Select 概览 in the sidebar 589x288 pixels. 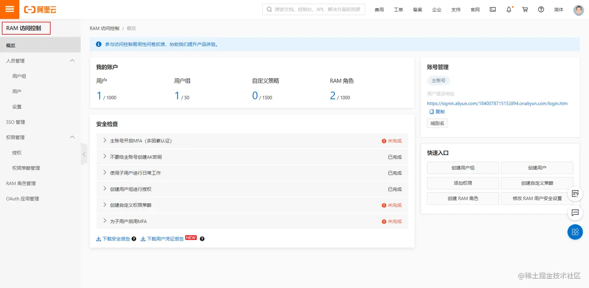click(40, 45)
